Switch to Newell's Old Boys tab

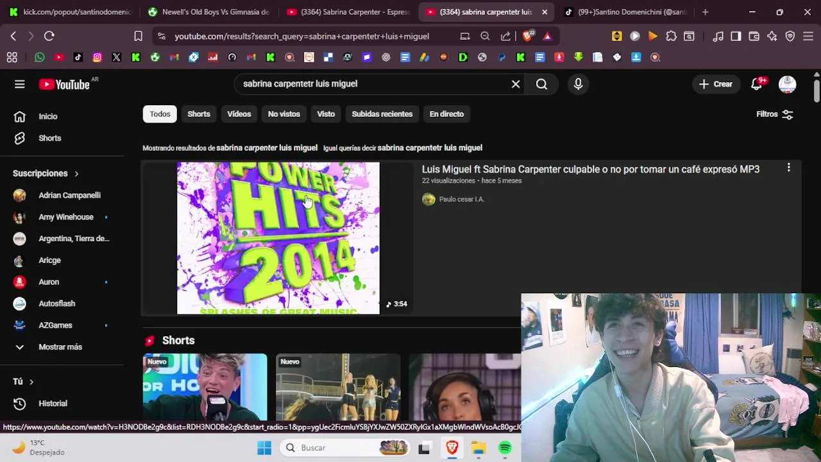(208, 12)
